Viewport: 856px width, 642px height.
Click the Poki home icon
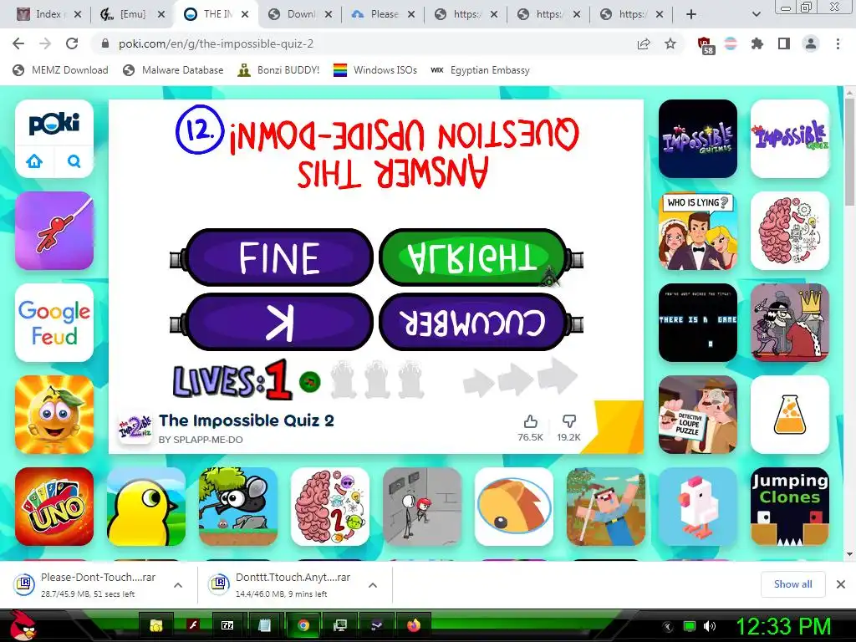pyautogui.click(x=34, y=161)
